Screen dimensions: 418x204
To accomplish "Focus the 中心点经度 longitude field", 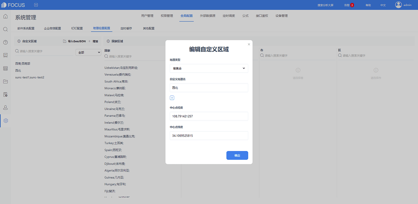I will (x=209, y=116).
